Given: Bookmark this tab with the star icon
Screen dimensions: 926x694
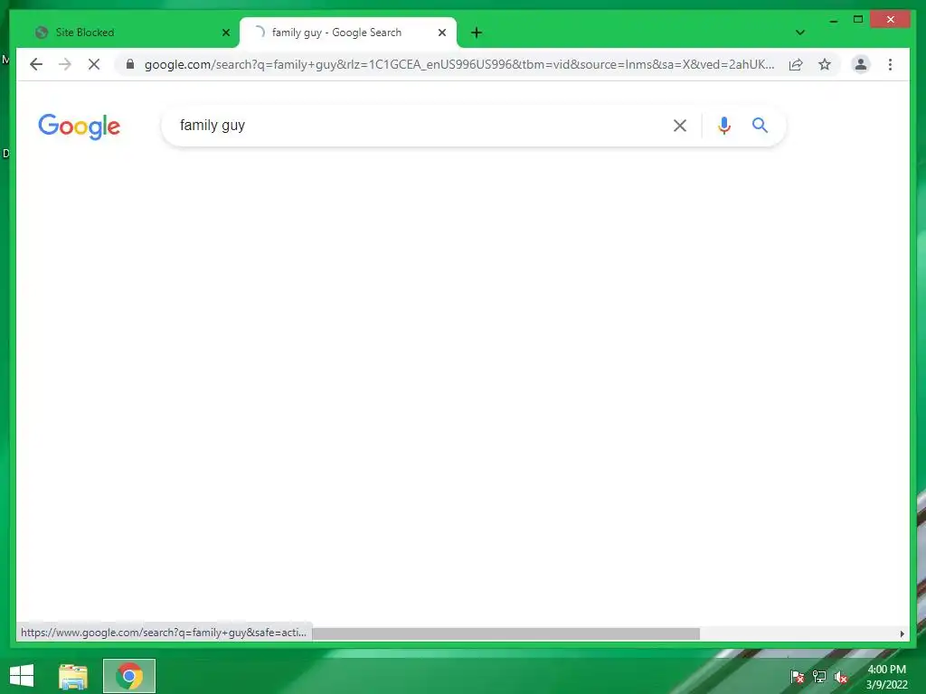Looking at the screenshot, I should click(825, 64).
